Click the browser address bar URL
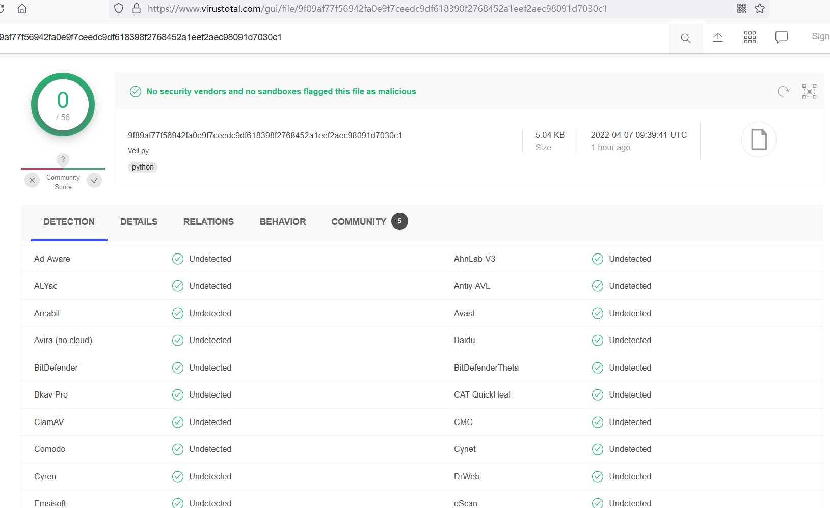This screenshot has height=508, width=830. click(x=377, y=9)
